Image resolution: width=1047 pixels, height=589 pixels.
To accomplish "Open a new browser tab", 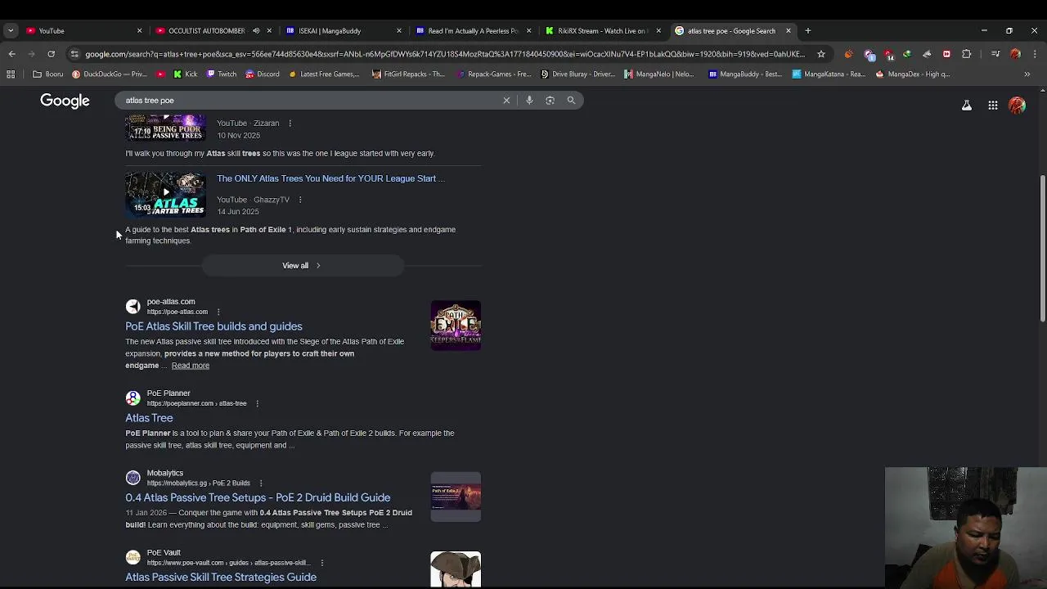I will pos(807,31).
